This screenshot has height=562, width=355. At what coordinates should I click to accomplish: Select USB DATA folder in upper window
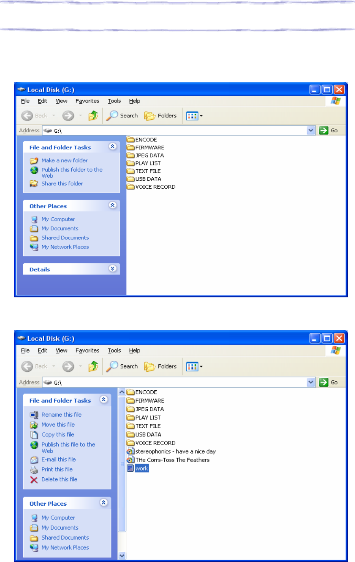(x=144, y=179)
